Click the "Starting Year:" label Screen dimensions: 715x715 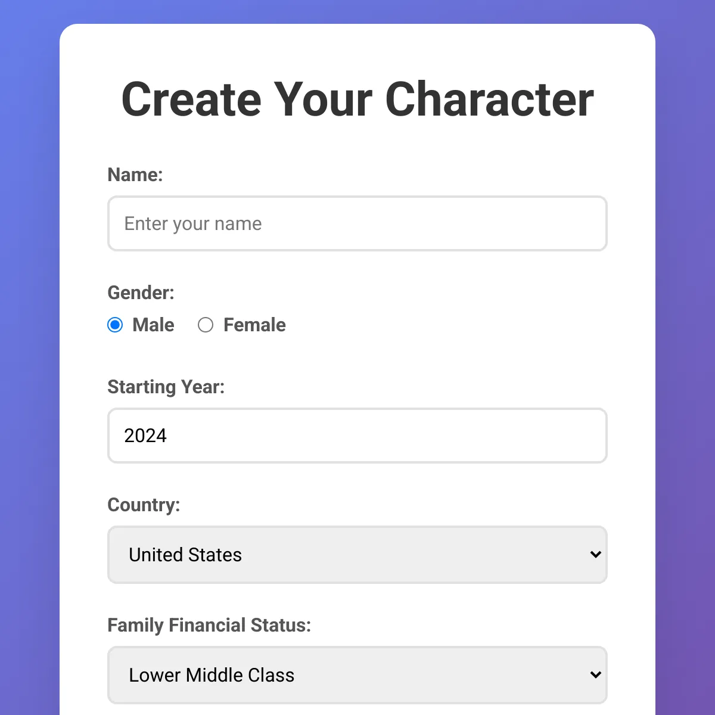pyautogui.click(x=166, y=387)
